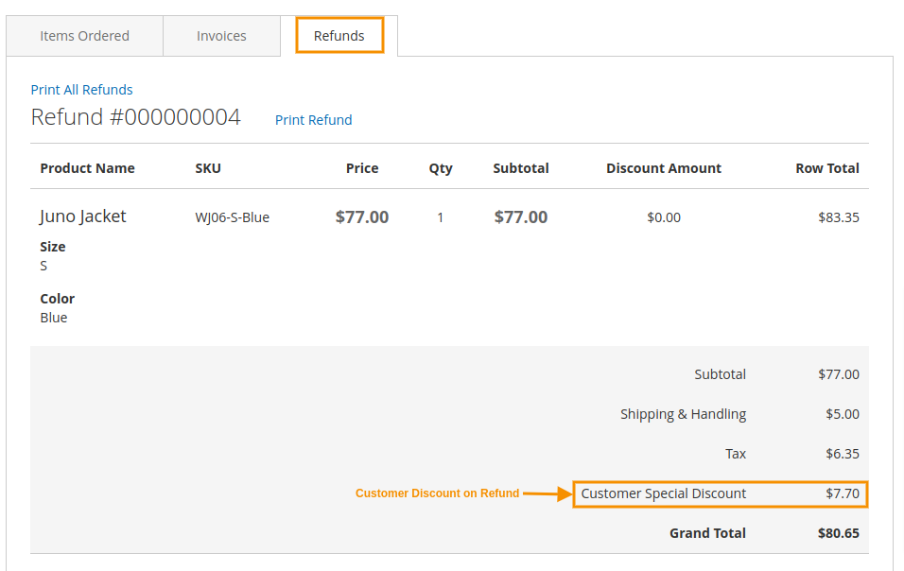Click the $7.70 discount amount
904x571 pixels.
842,493
